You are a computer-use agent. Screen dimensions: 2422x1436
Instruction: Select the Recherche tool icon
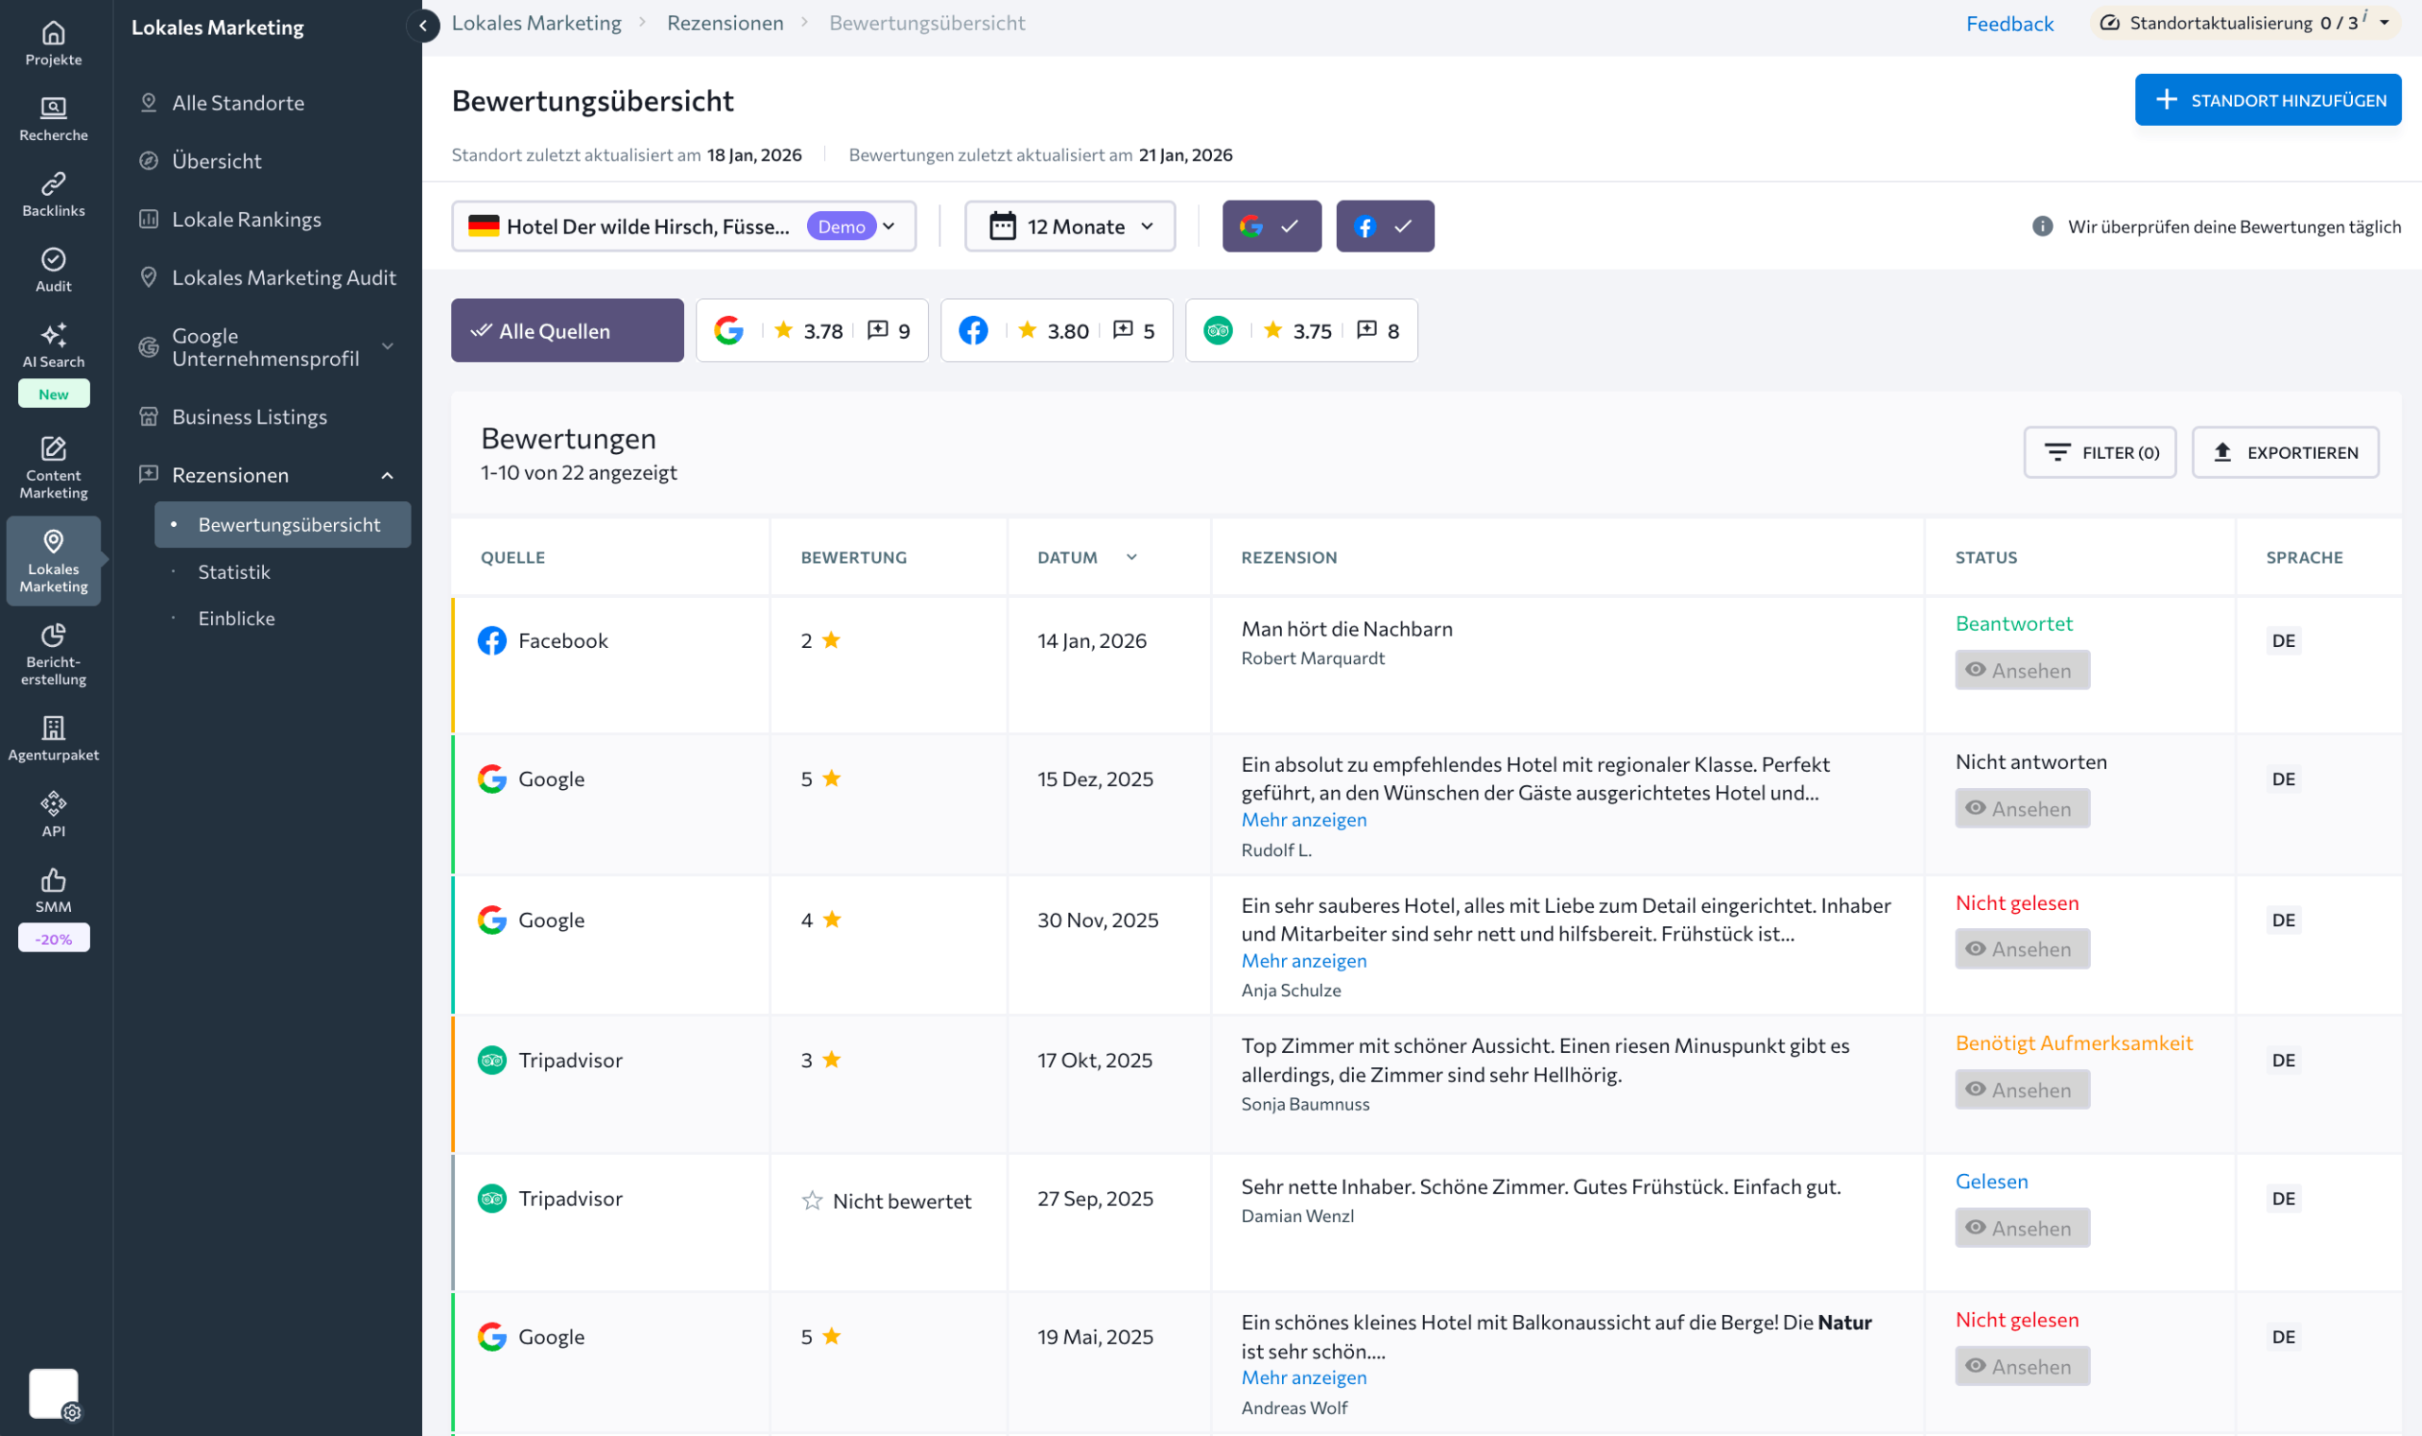(53, 116)
